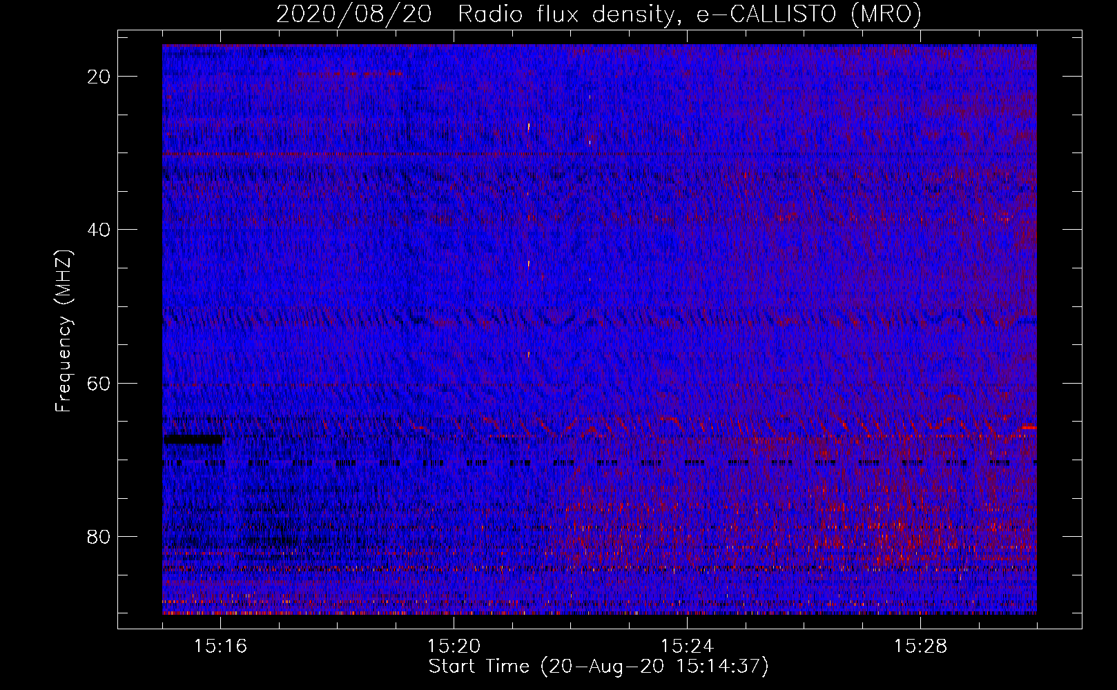This screenshot has width=1117, height=690.
Task: Click the 40 frequency tick label
Action: [99, 230]
